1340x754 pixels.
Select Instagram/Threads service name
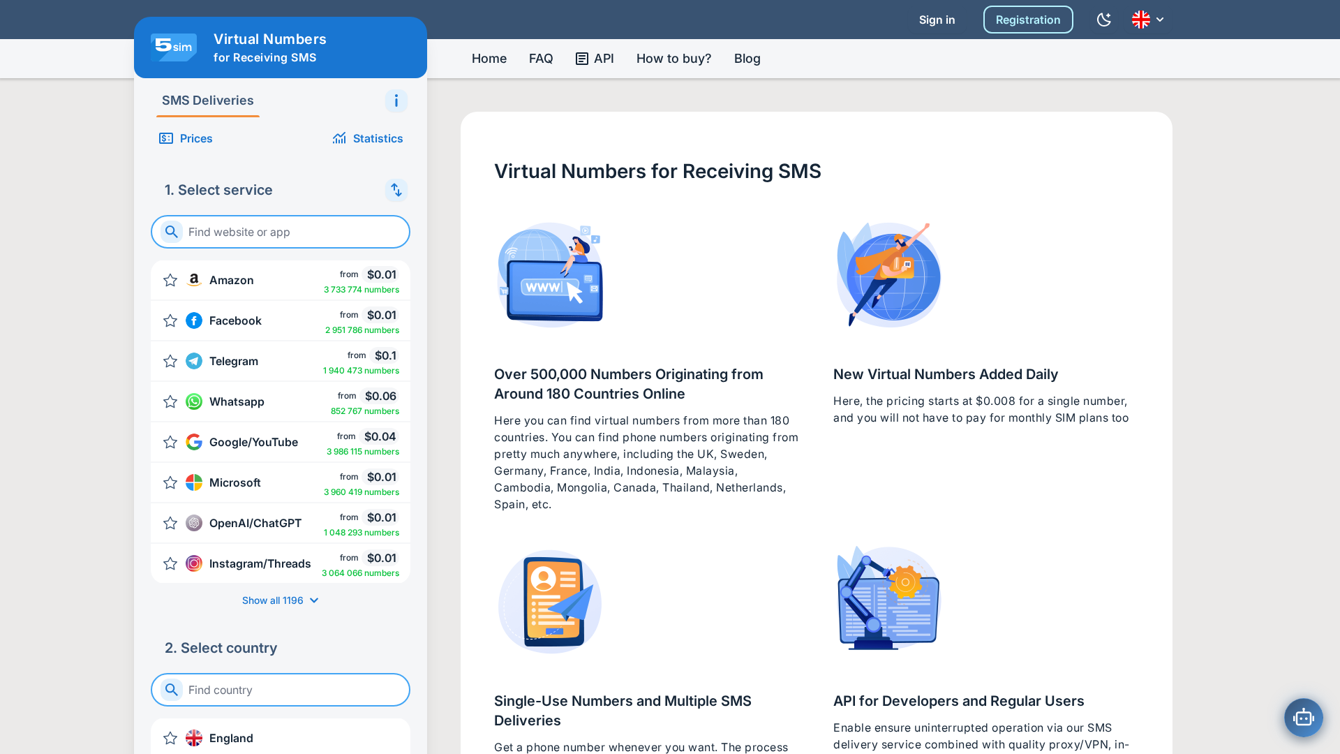260,563
